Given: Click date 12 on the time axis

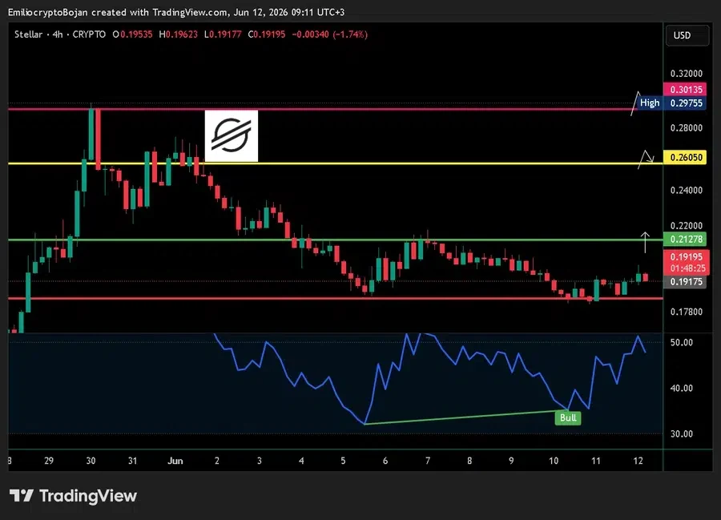Looking at the screenshot, I should 638,461.
